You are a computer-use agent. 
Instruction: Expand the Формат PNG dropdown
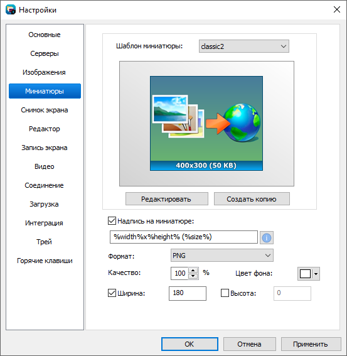click(x=222, y=256)
